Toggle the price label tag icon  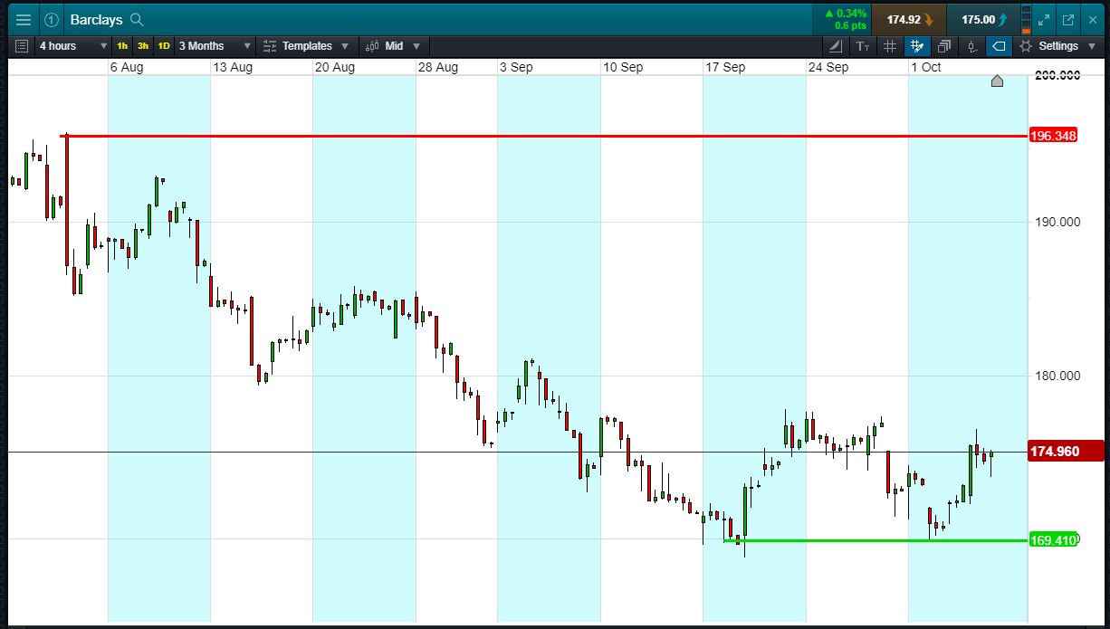coord(999,46)
